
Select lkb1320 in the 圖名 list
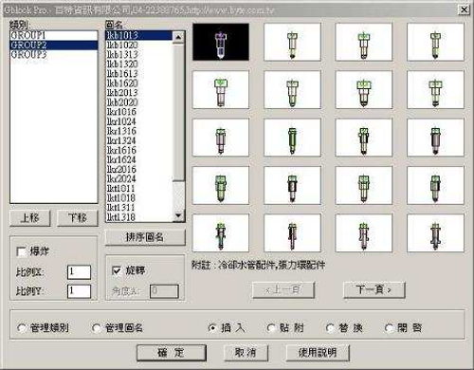pos(139,64)
